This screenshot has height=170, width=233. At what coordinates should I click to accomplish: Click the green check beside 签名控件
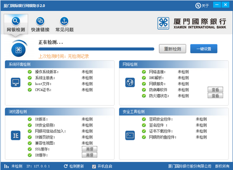(144, 125)
